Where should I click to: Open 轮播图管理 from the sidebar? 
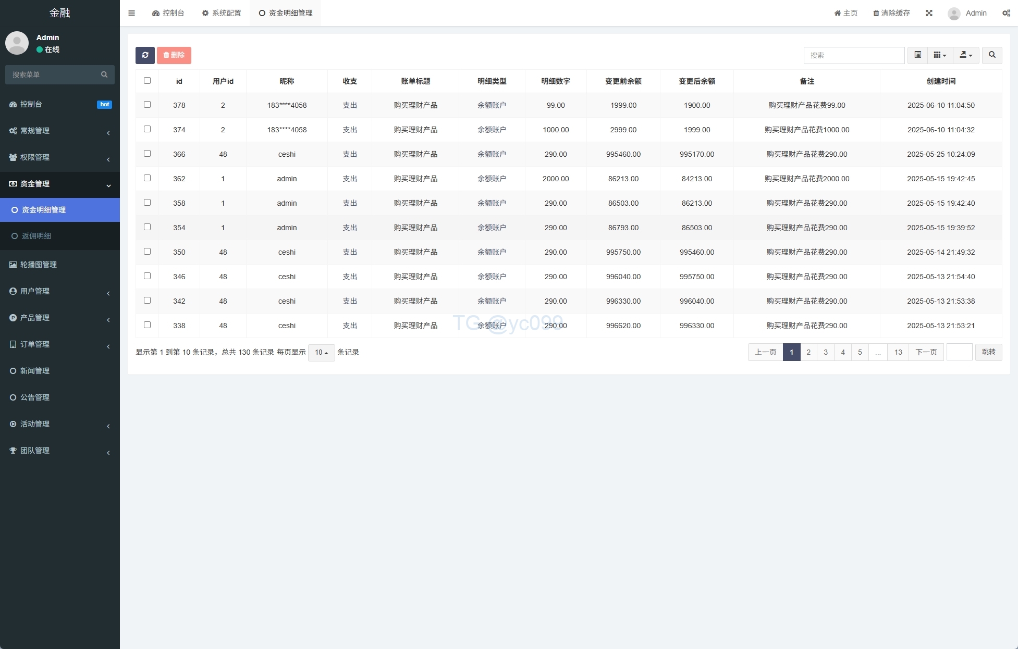[x=39, y=265]
